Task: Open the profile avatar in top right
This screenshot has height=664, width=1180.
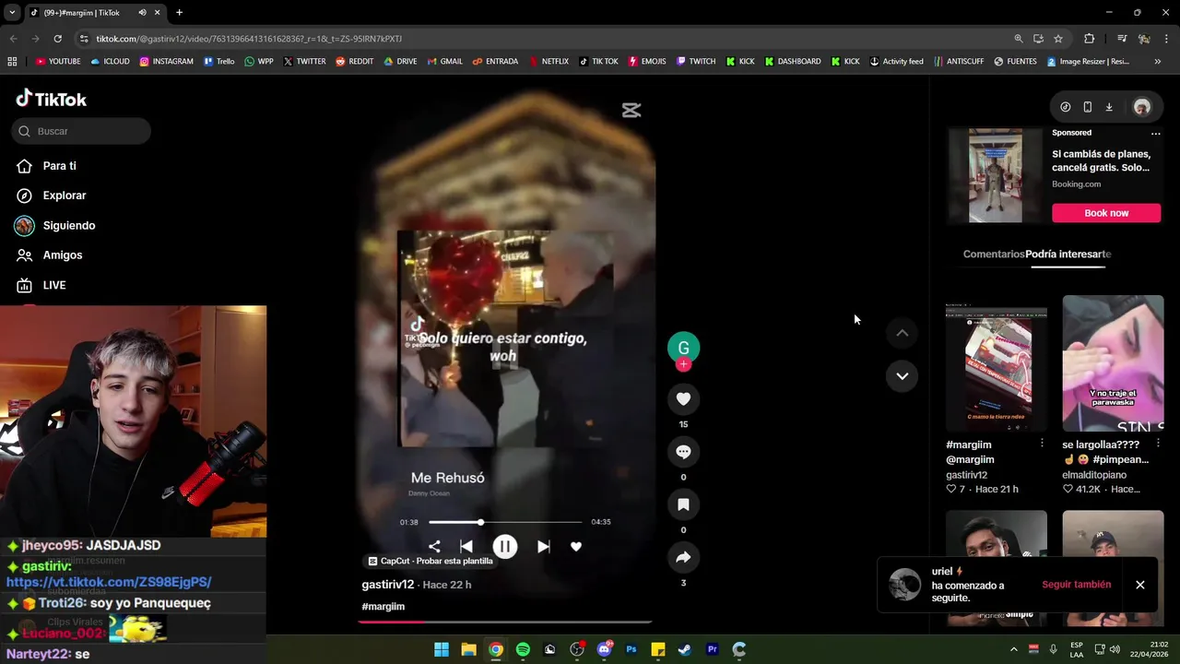Action: pos(1141,107)
